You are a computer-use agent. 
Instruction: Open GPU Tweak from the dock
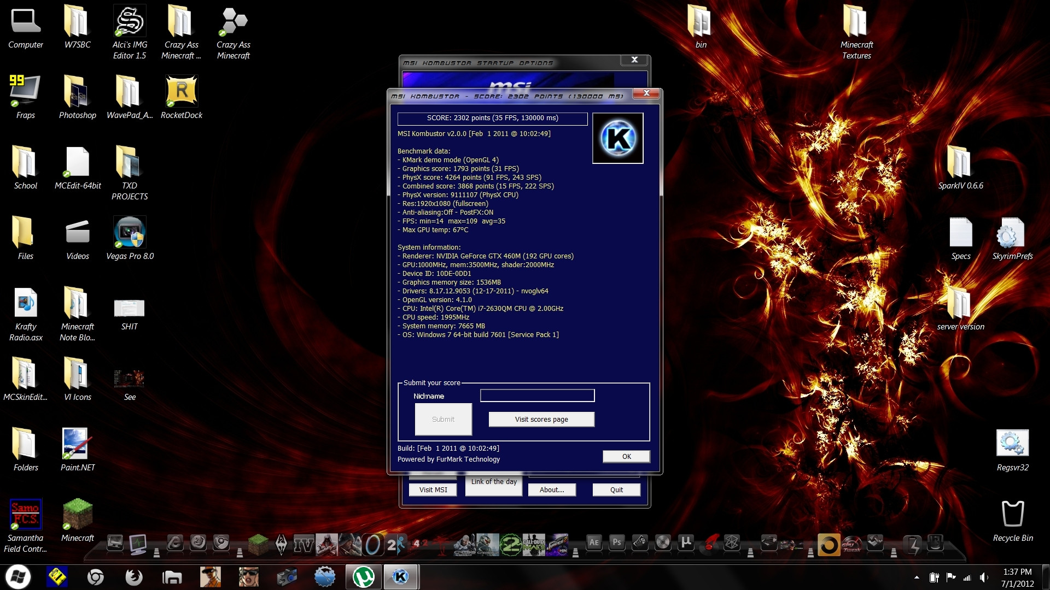pyautogui.click(x=852, y=545)
